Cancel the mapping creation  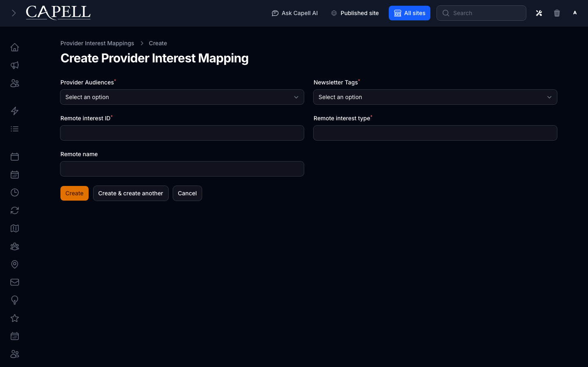[187, 193]
